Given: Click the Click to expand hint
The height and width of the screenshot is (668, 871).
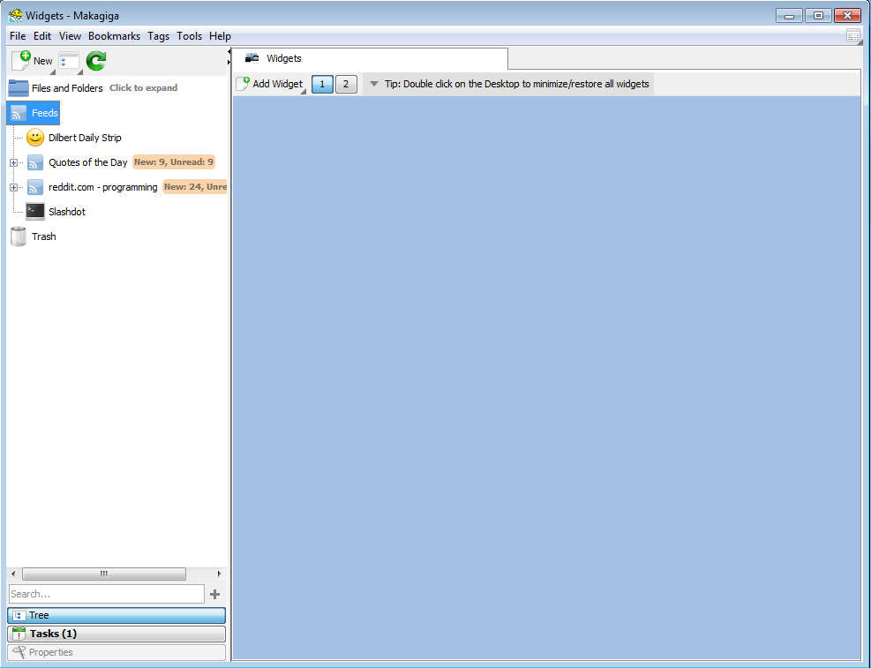Looking at the screenshot, I should (143, 87).
